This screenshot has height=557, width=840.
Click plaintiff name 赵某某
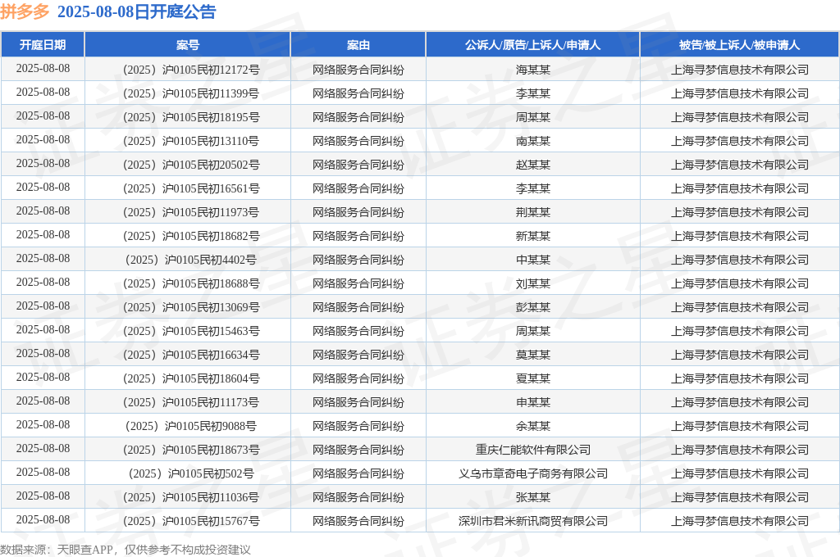[532, 165]
